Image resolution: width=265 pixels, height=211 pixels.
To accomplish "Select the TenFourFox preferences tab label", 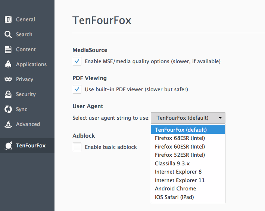I will click(31, 146).
